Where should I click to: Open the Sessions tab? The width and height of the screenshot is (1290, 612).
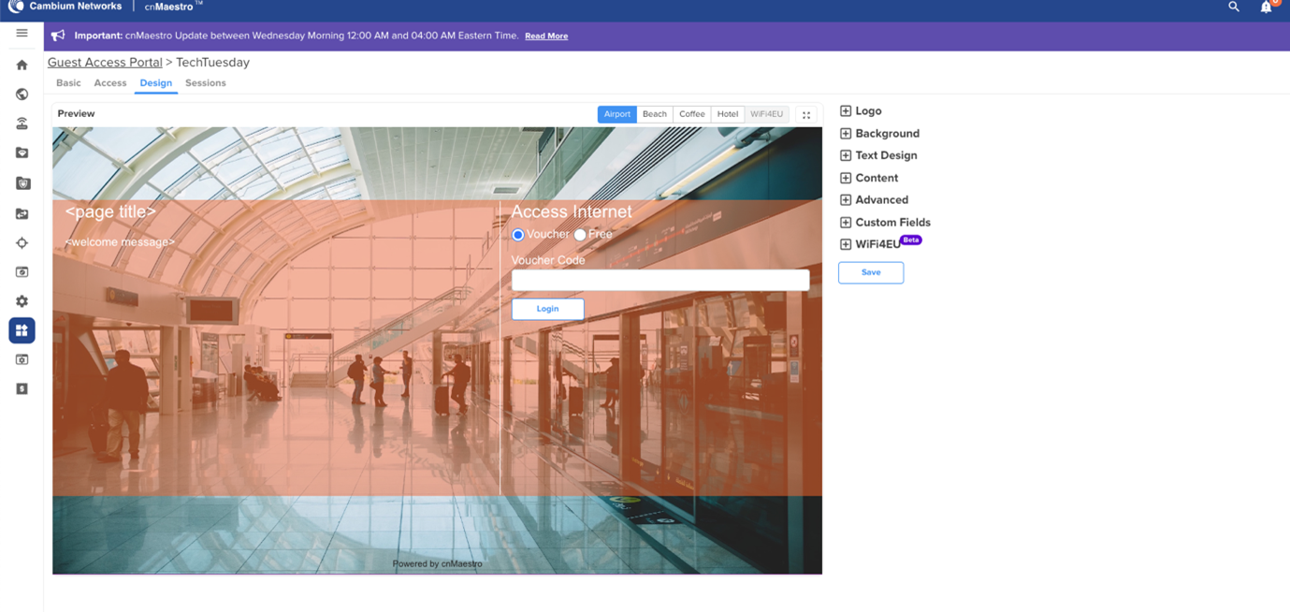point(205,83)
